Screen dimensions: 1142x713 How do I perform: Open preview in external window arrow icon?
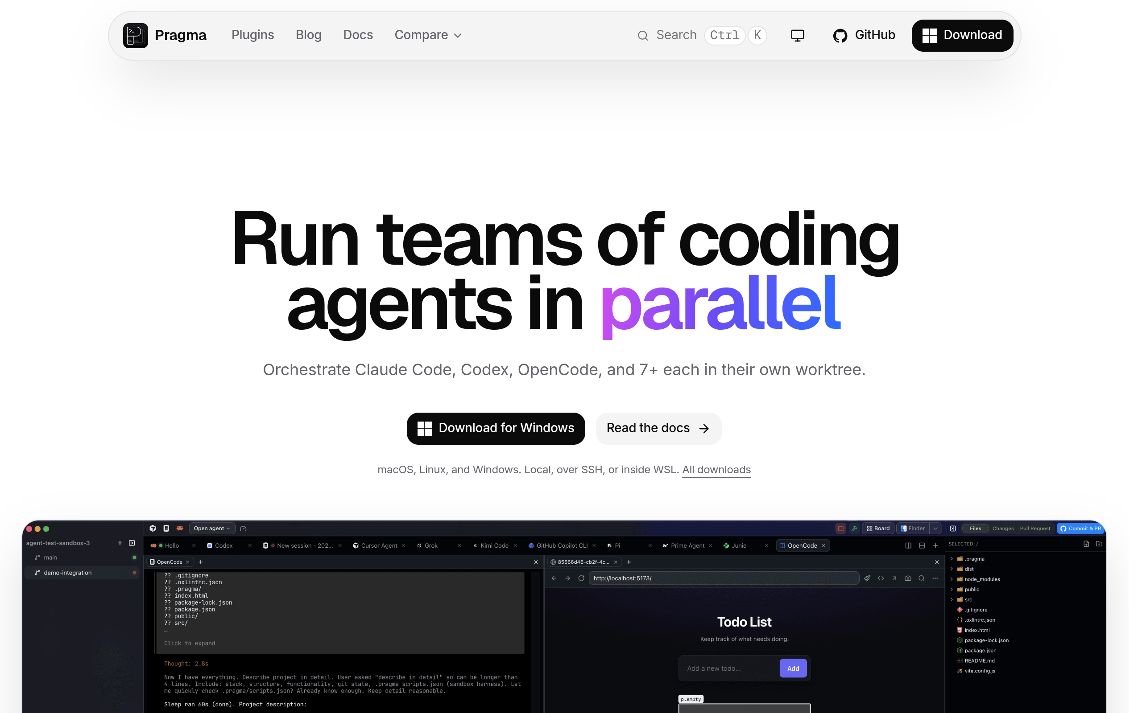point(894,578)
